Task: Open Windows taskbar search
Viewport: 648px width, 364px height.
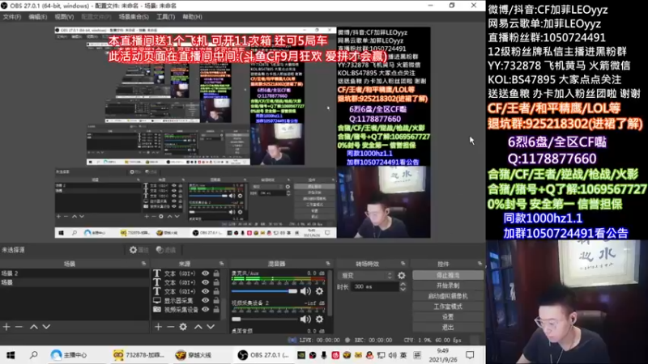Action: 33,355
